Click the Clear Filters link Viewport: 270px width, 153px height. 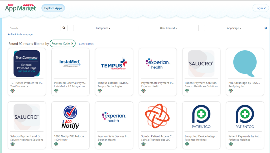click(x=86, y=44)
